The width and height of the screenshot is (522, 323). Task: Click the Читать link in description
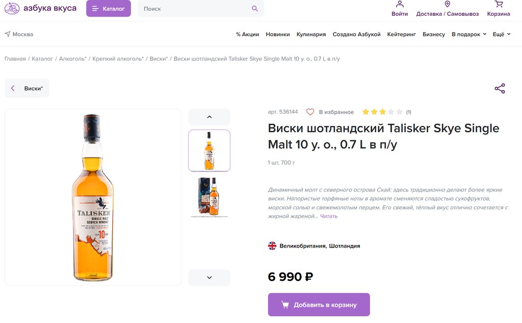coord(329,216)
